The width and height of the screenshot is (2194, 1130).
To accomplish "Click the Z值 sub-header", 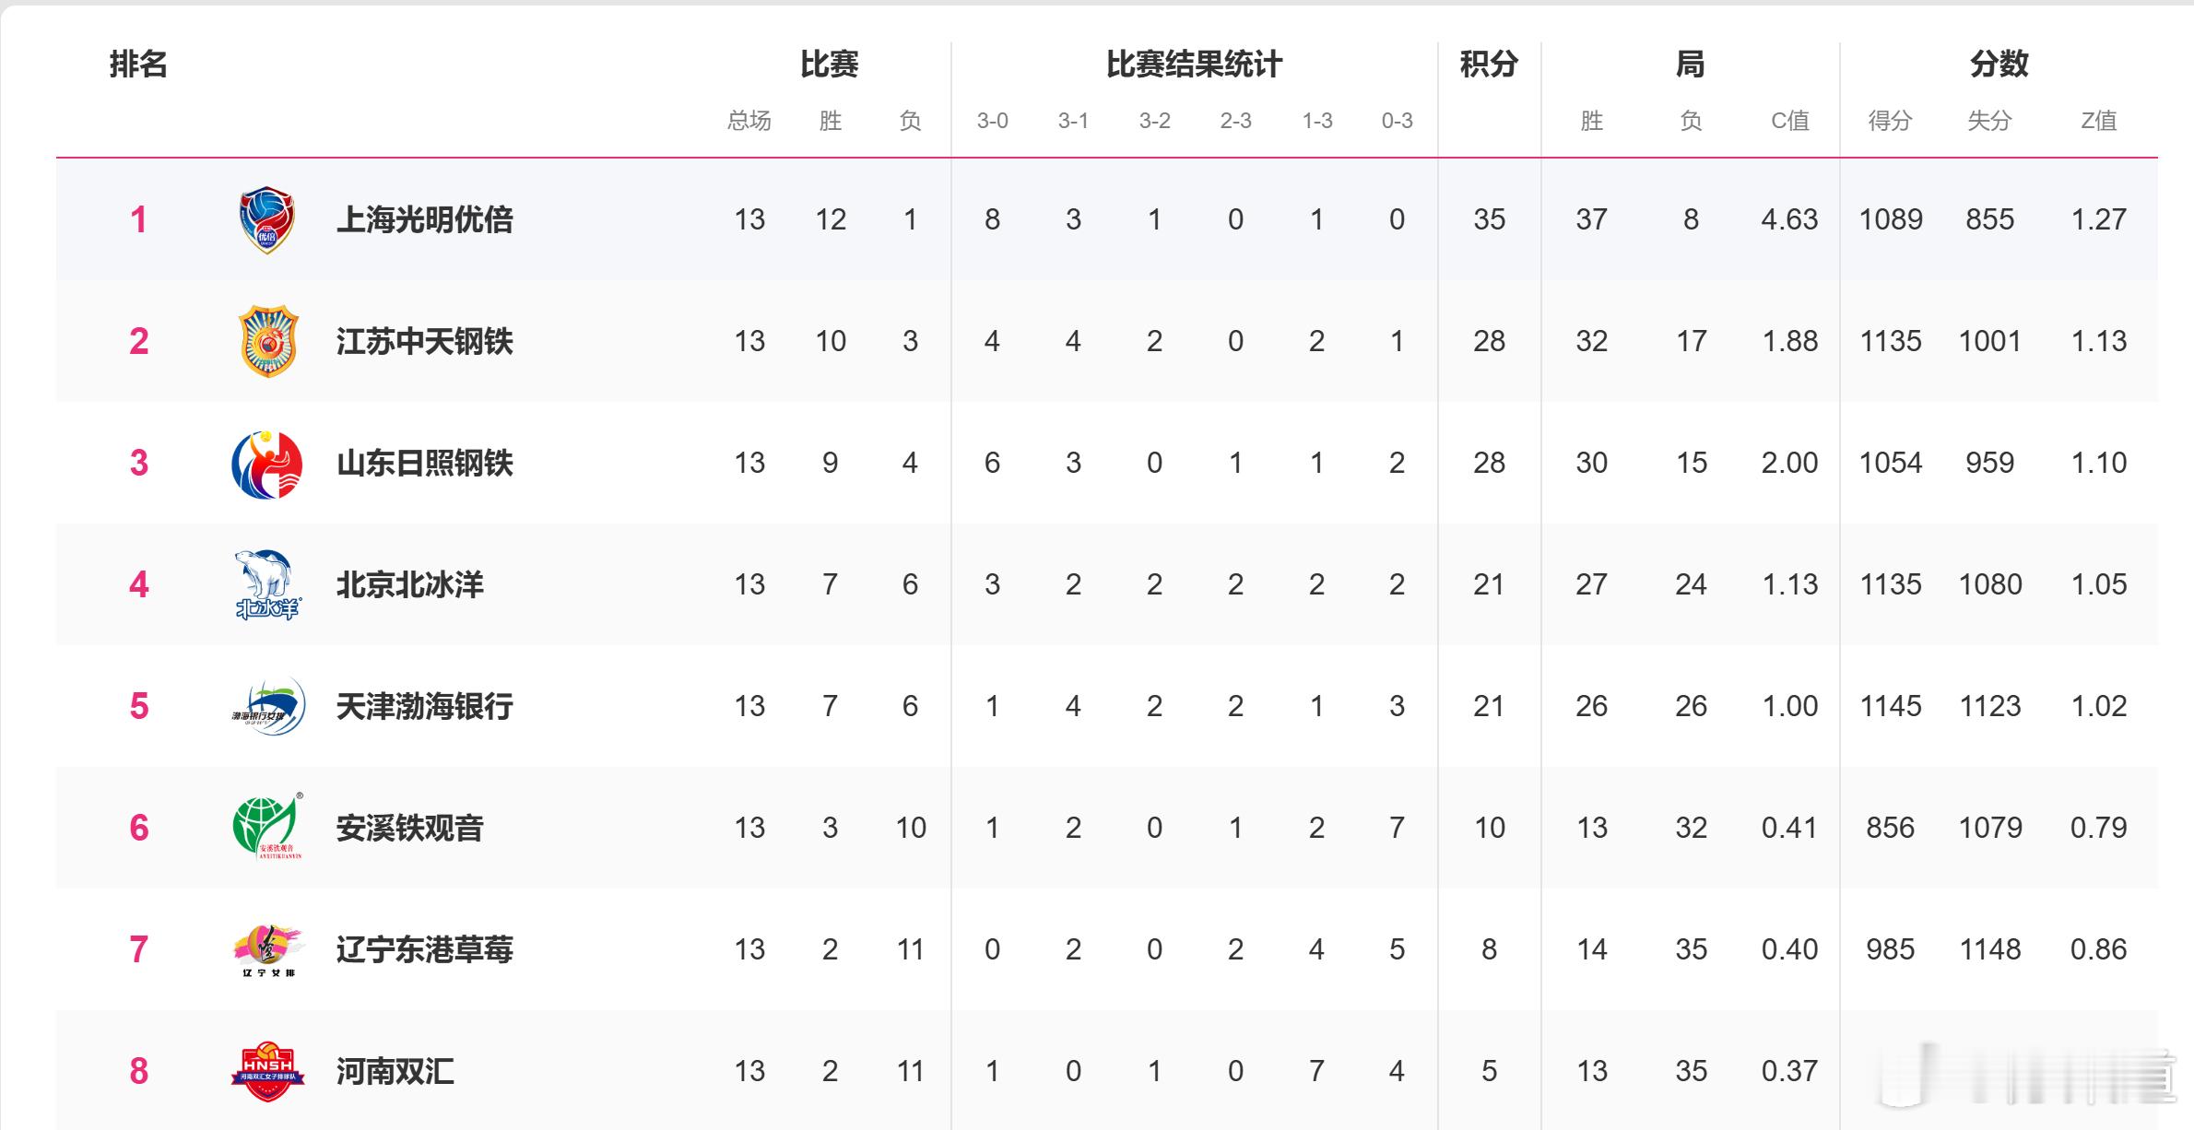I will click(2098, 121).
